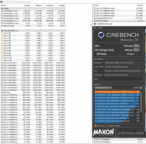146x144 pixels.
Task: Click icon for Core 0 T0 Usage
Action: (x=95, y=21)
